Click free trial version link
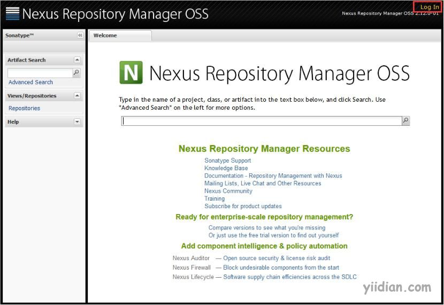 point(273,235)
